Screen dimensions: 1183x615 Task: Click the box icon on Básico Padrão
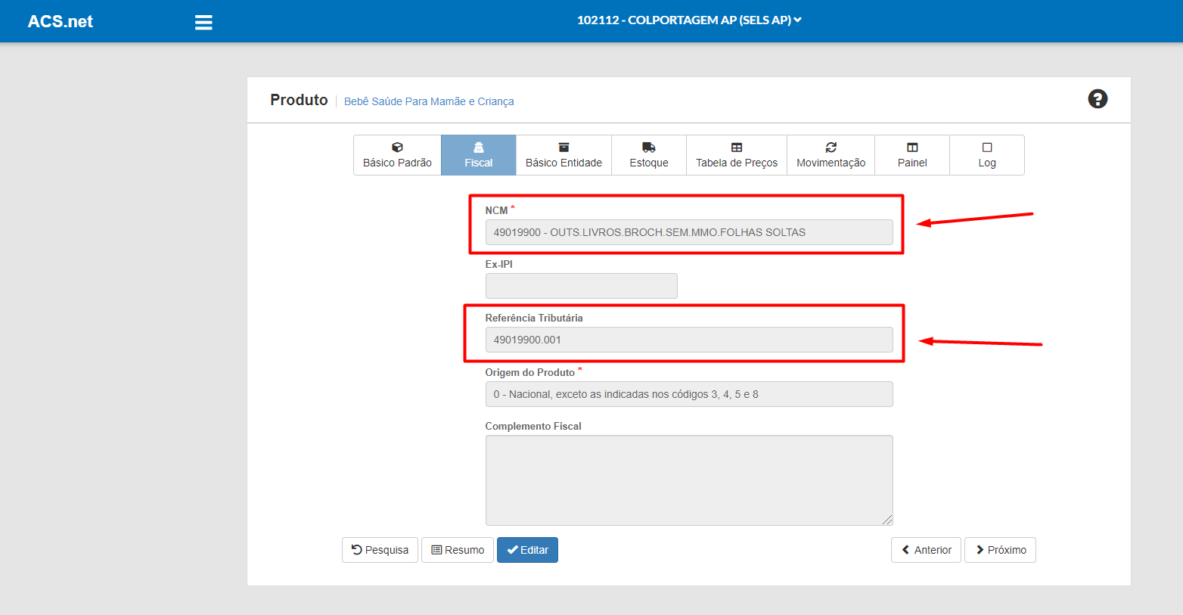point(397,148)
